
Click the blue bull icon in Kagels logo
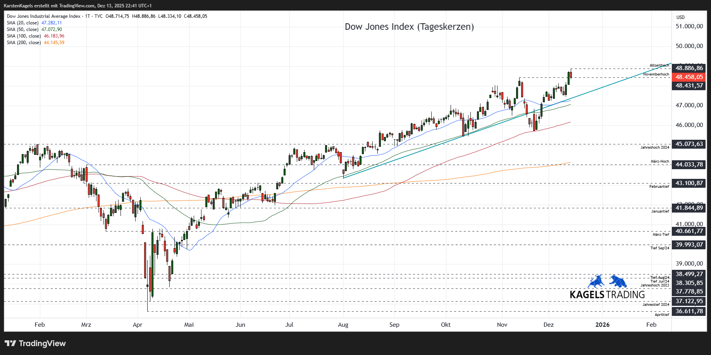[x=596, y=281]
